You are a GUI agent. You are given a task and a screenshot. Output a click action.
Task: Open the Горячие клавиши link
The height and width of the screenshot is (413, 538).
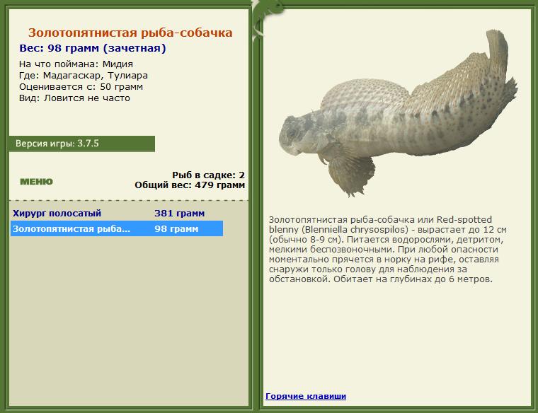coord(306,396)
